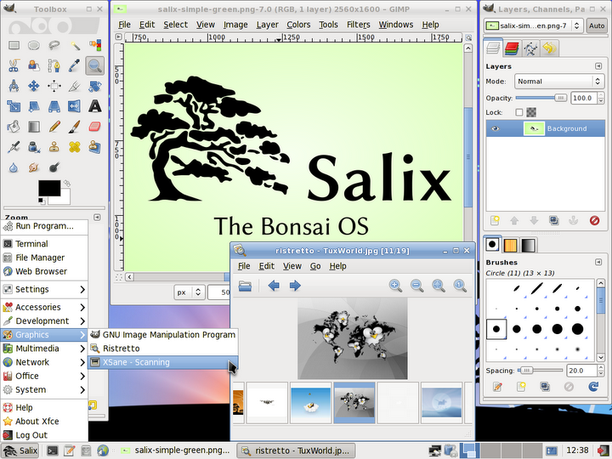Click the Opacity value field 100.0
This screenshot has width=612, height=459.
584,98
